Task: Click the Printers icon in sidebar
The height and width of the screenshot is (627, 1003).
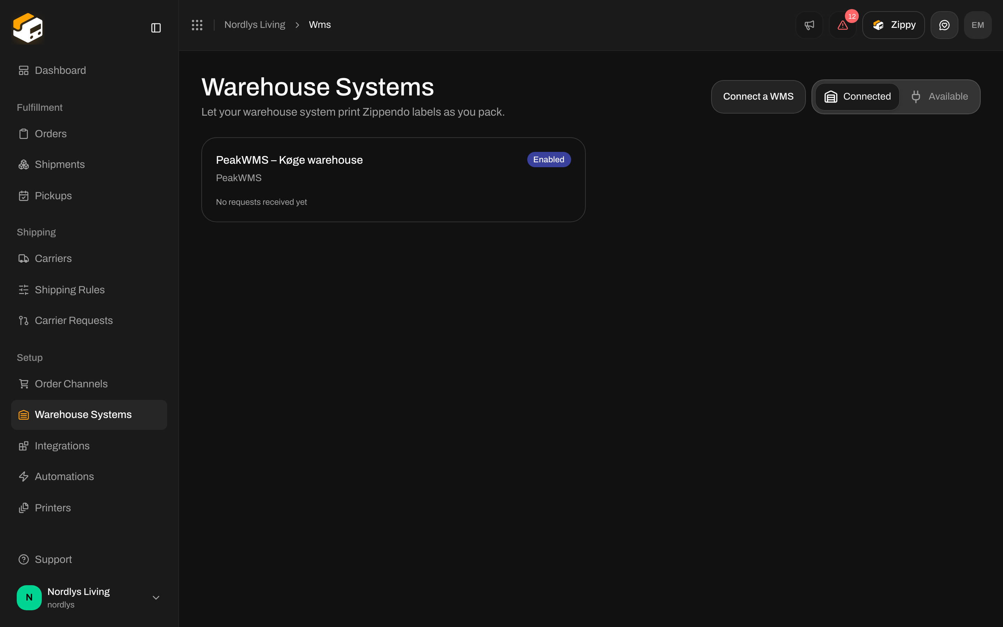Action: [24, 508]
